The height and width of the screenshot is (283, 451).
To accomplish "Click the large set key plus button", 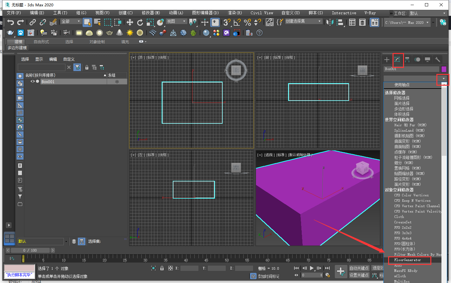I will 341,272.
